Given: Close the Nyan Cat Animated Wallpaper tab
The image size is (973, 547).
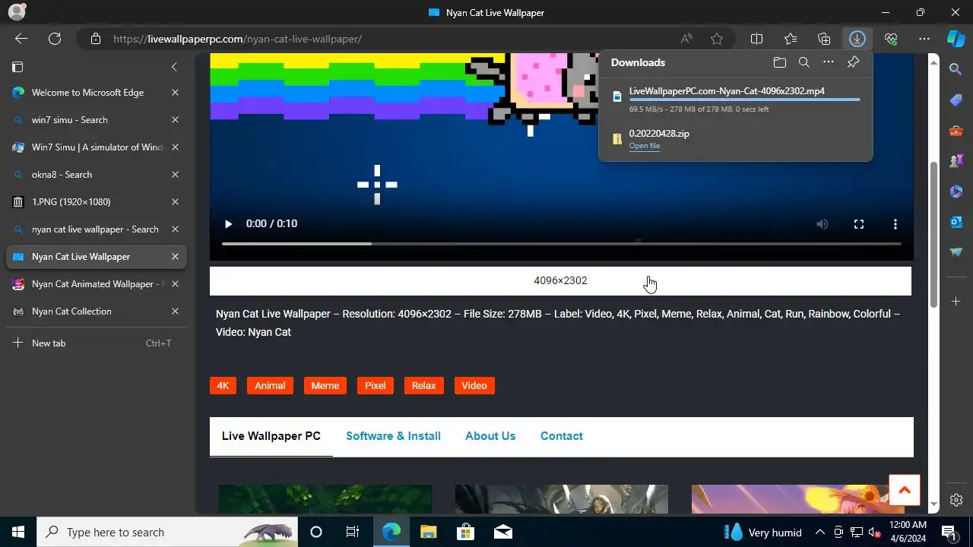Looking at the screenshot, I should 175,284.
